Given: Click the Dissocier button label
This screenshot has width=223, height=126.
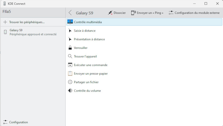Looking at the screenshot, I should 120,13.
